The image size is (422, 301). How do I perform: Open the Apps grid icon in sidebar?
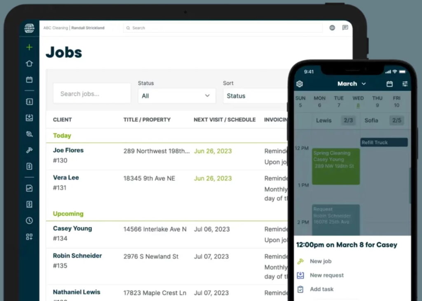[x=29, y=237]
